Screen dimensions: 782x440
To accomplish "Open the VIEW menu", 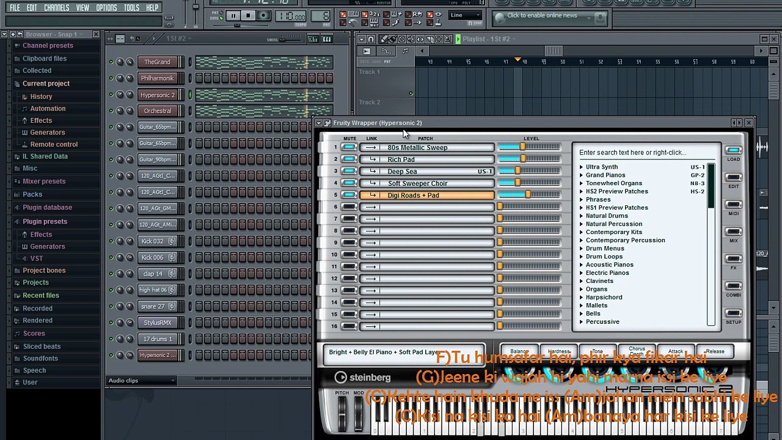I will point(82,8).
